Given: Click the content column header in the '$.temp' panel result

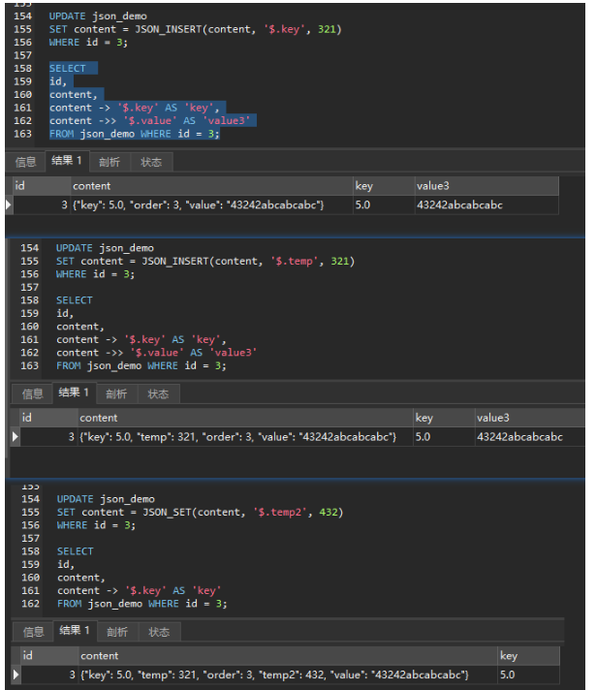Looking at the screenshot, I should pyautogui.click(x=245, y=418).
